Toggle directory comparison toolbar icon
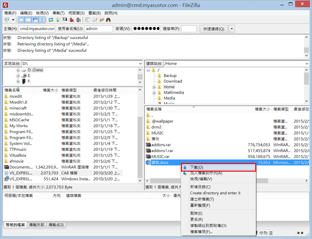 tap(94, 20)
